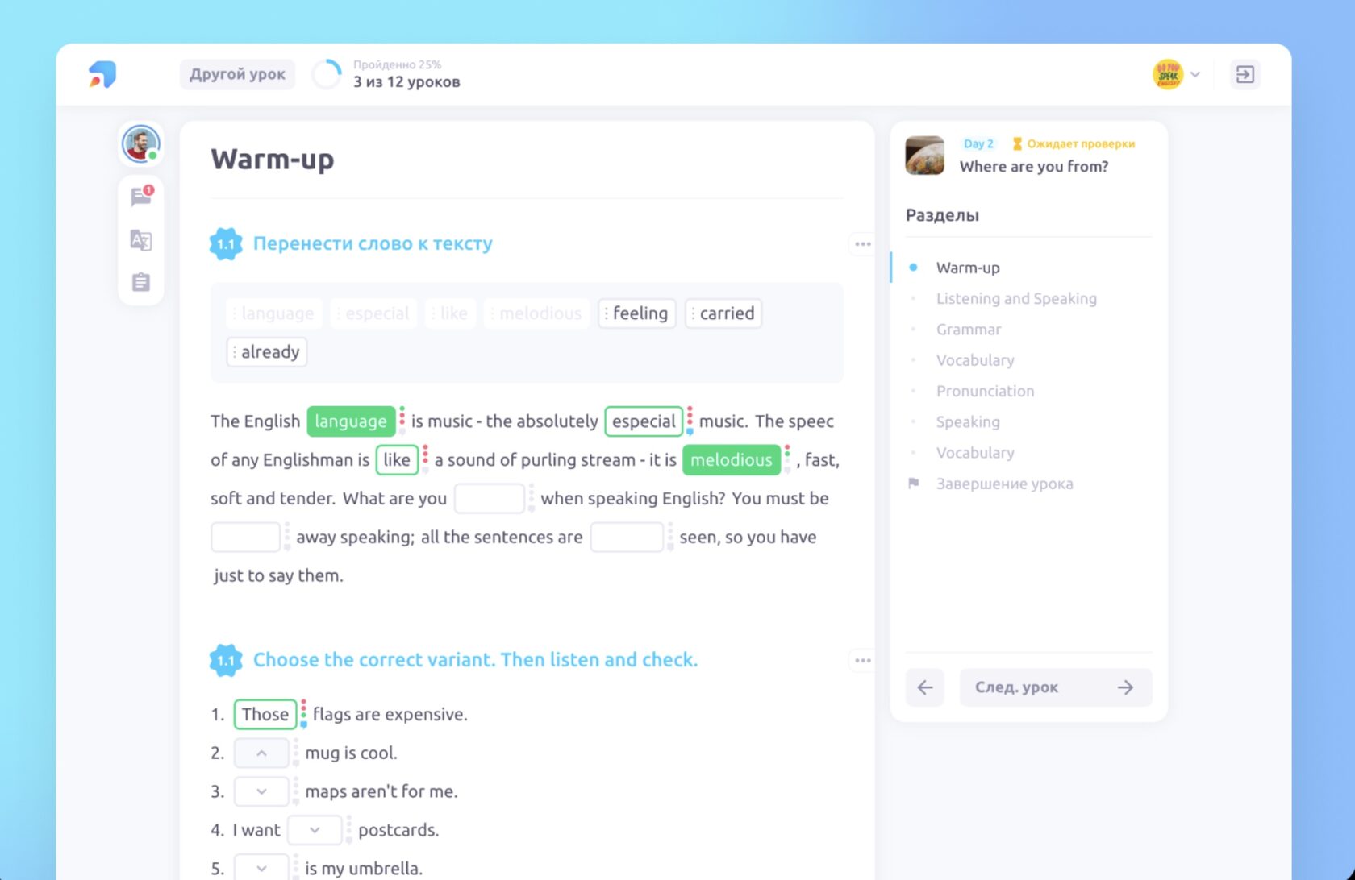
Task: Click the 'Другой урок' button
Action: point(237,74)
